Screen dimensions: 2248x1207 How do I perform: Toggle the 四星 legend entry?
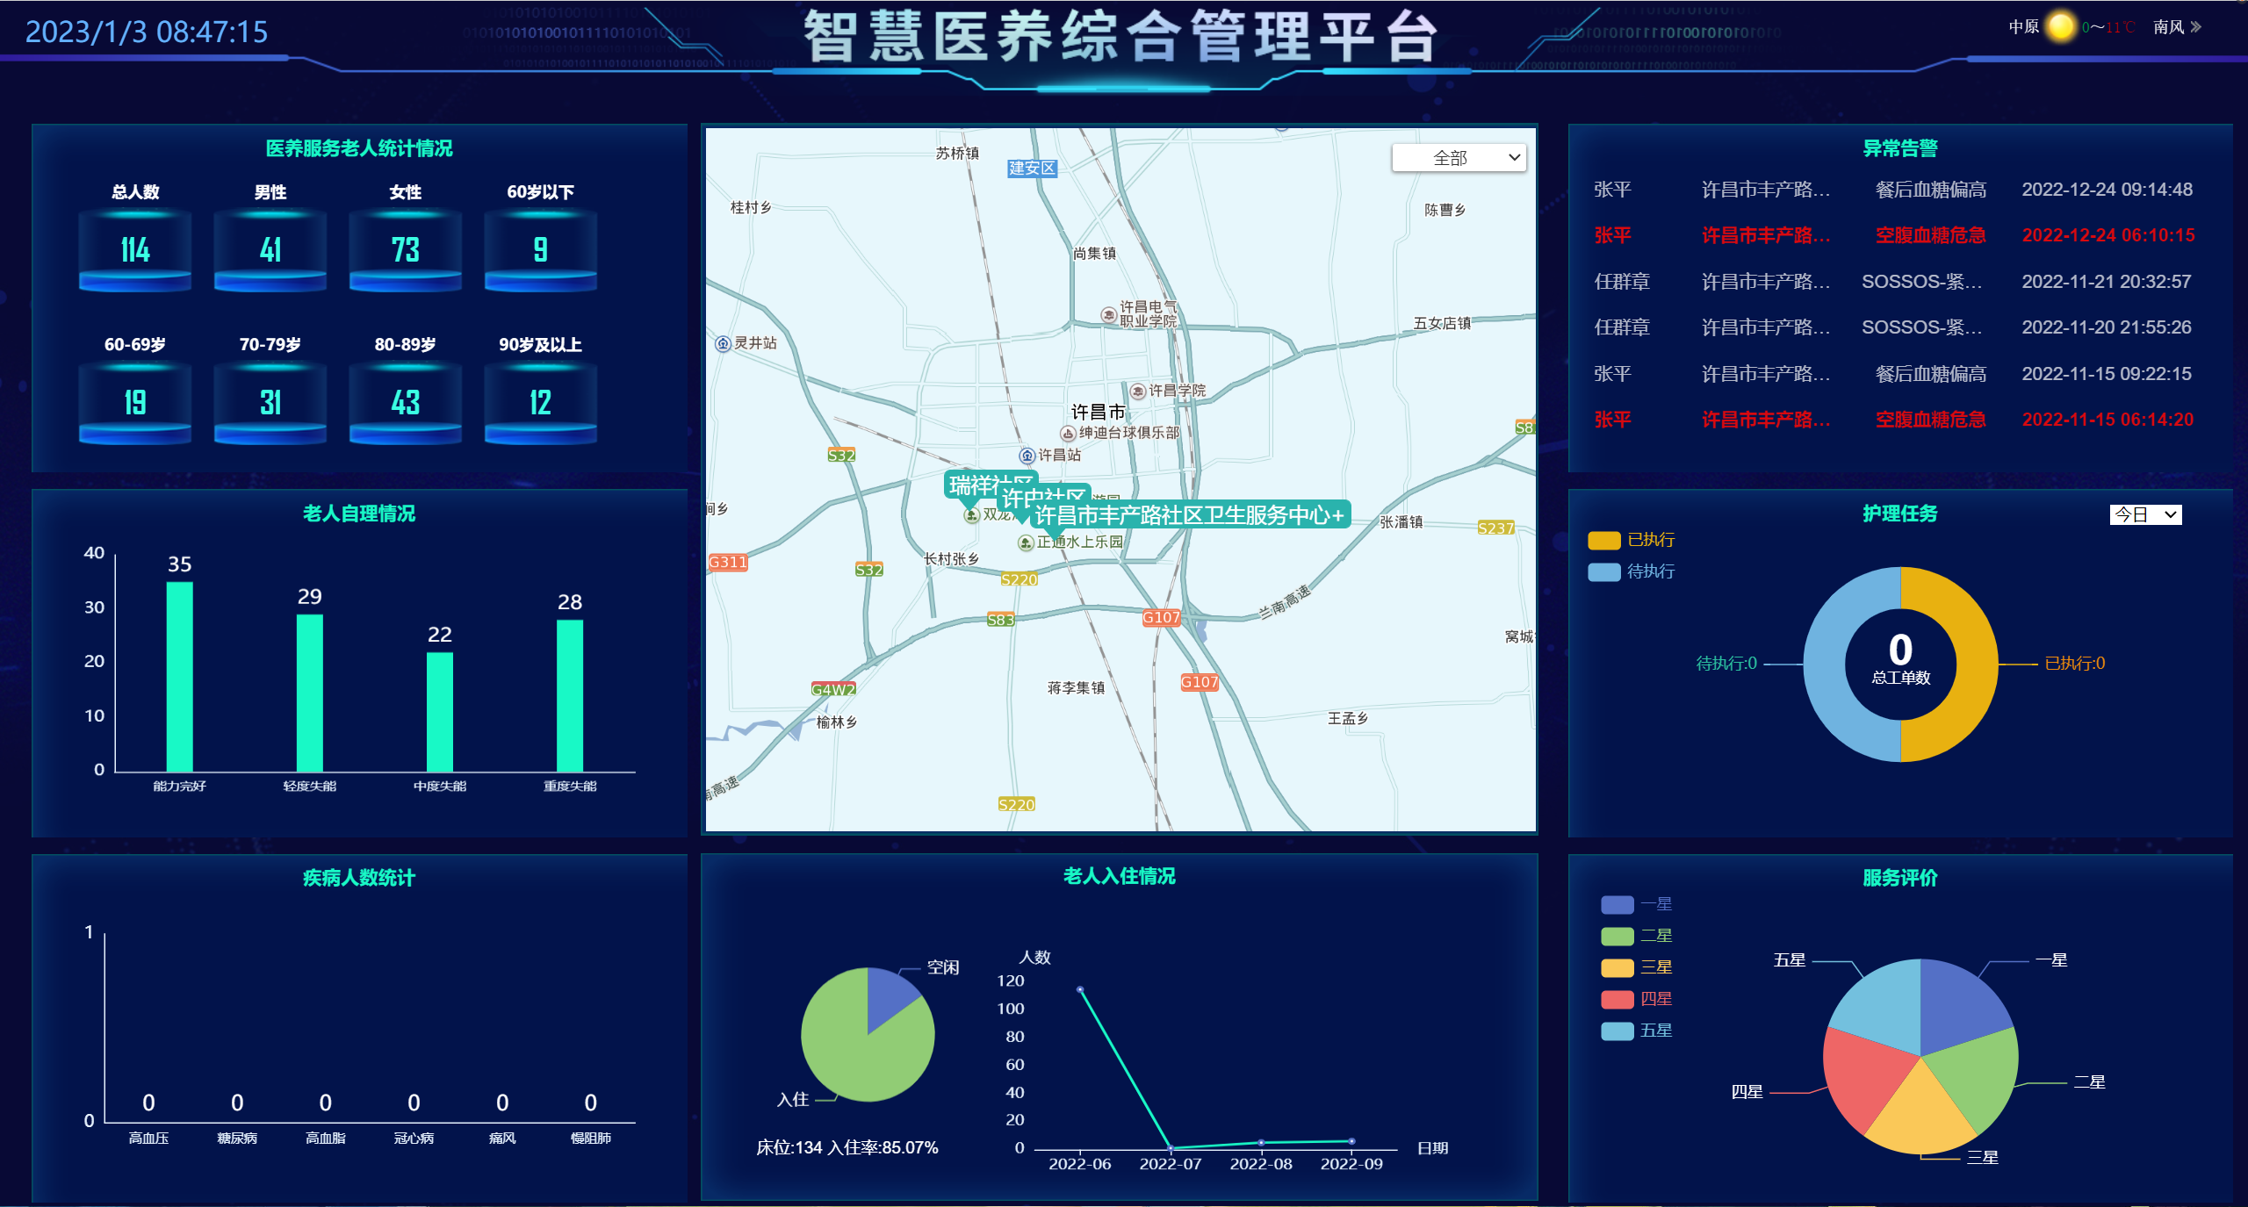pos(1636,999)
